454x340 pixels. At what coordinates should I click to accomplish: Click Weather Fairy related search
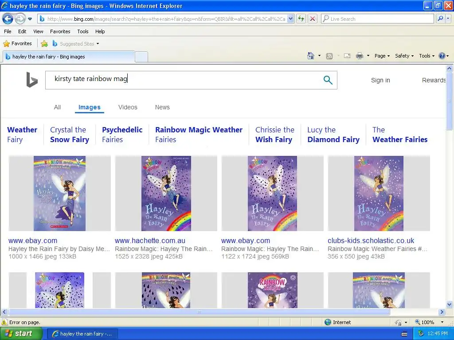pyautogui.click(x=22, y=135)
